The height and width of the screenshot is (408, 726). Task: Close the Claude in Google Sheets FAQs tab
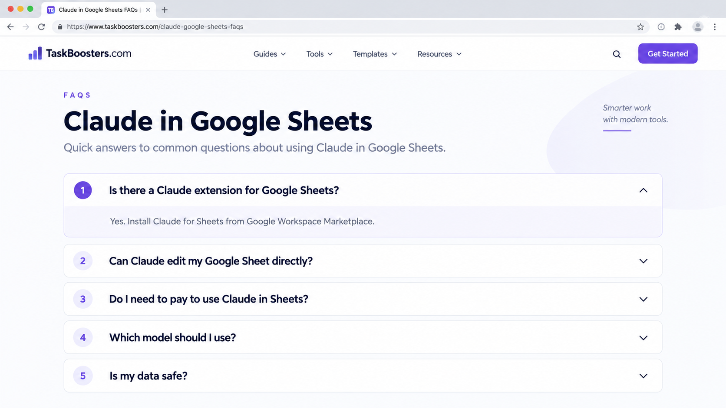click(148, 10)
